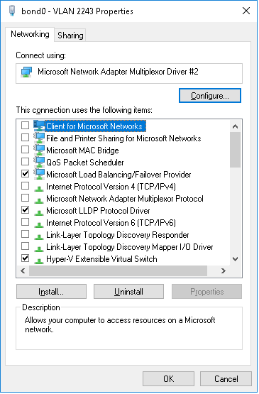
Task: Click the Install button
Action: tap(51, 292)
